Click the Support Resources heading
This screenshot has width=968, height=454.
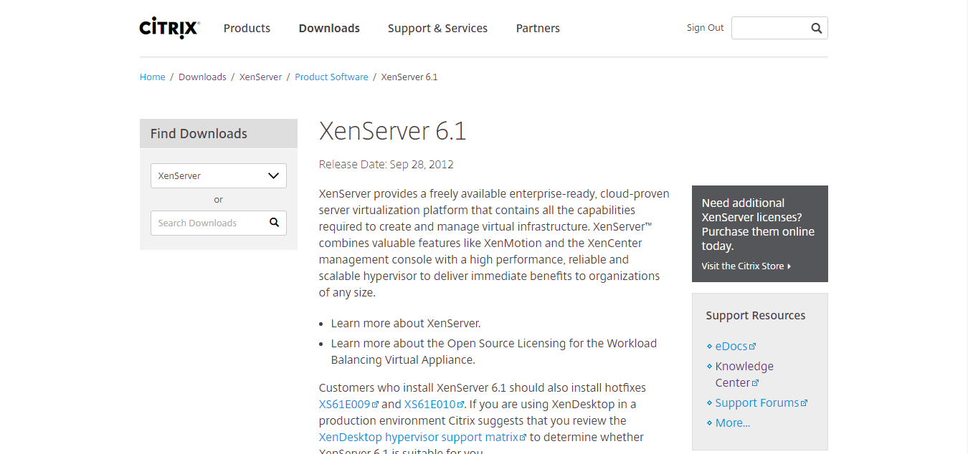pyautogui.click(x=756, y=315)
